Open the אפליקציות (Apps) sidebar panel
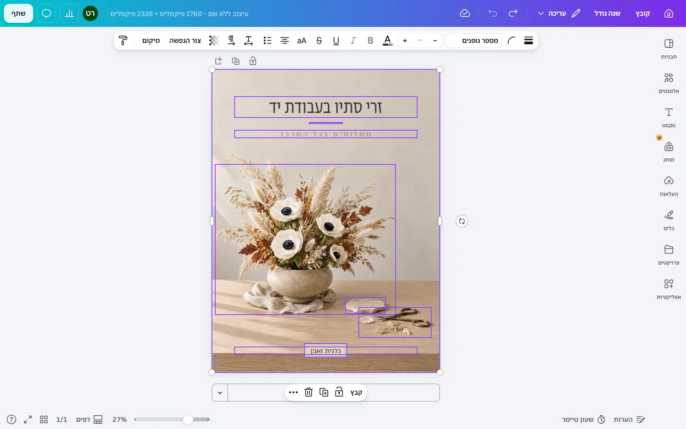 (x=668, y=289)
